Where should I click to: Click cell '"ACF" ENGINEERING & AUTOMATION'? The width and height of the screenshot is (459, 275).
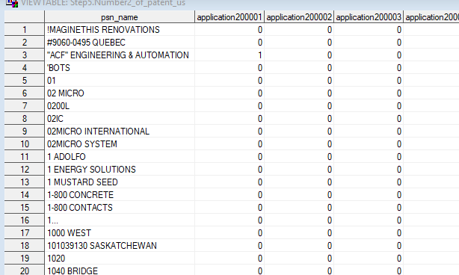(120, 55)
